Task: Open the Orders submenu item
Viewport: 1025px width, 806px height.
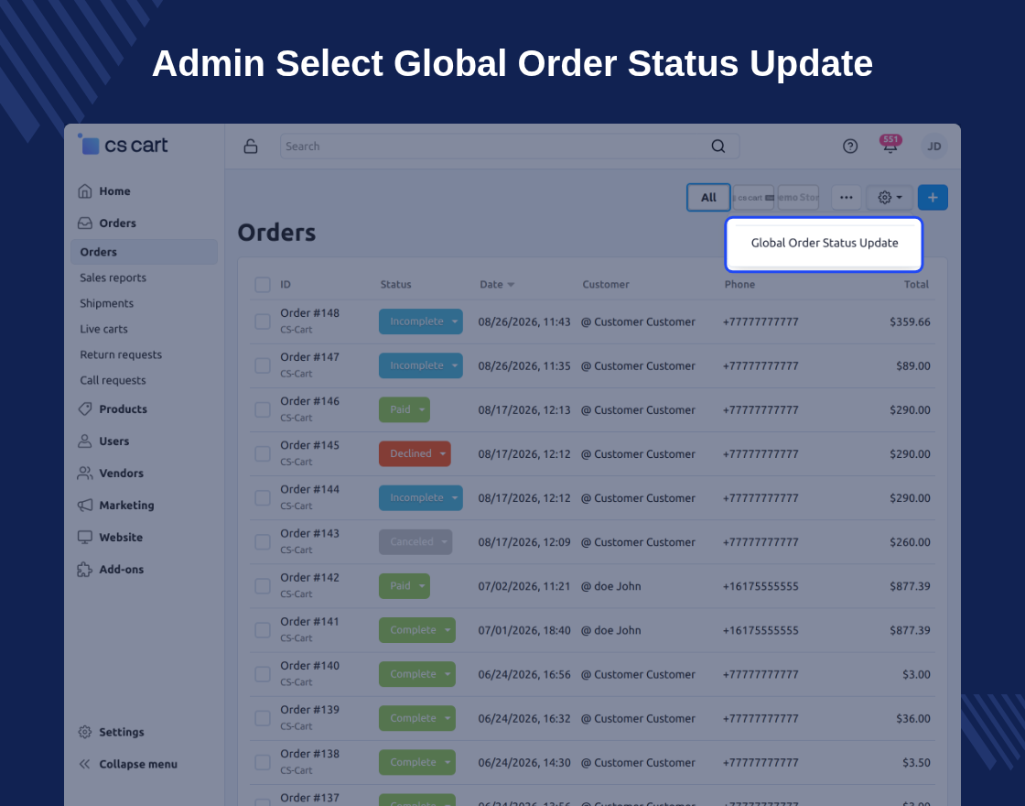Action: point(144,252)
